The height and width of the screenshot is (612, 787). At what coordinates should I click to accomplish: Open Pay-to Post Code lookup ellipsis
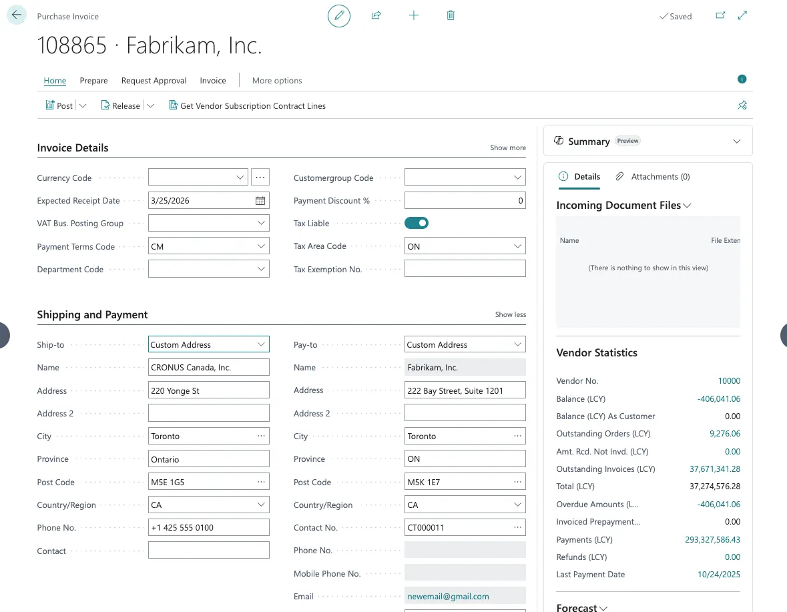517,482
